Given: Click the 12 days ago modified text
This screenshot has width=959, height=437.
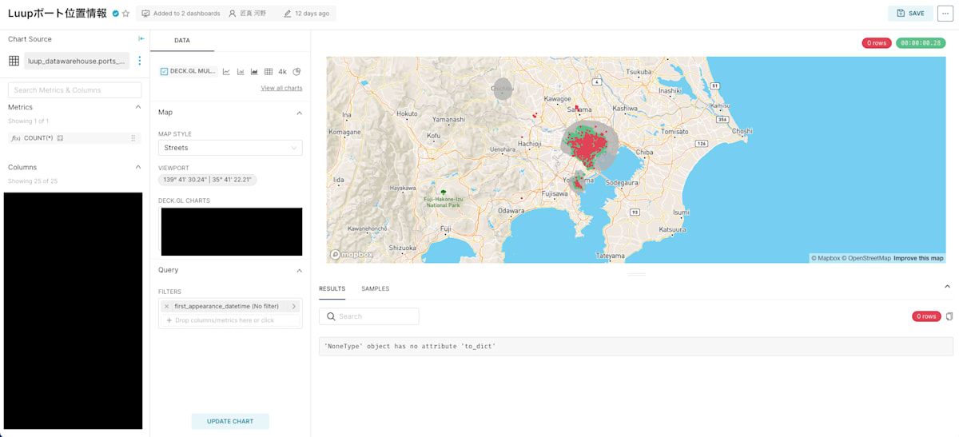Looking at the screenshot, I should pyautogui.click(x=312, y=14).
